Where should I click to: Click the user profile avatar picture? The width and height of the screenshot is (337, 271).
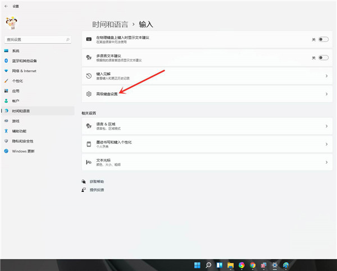click(x=11, y=23)
